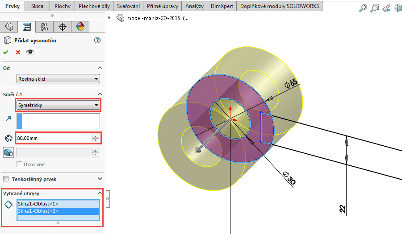Viewport: 402px width, 234px height.
Task: Open the Symetricky end condition dropdown
Action: [x=58, y=105]
